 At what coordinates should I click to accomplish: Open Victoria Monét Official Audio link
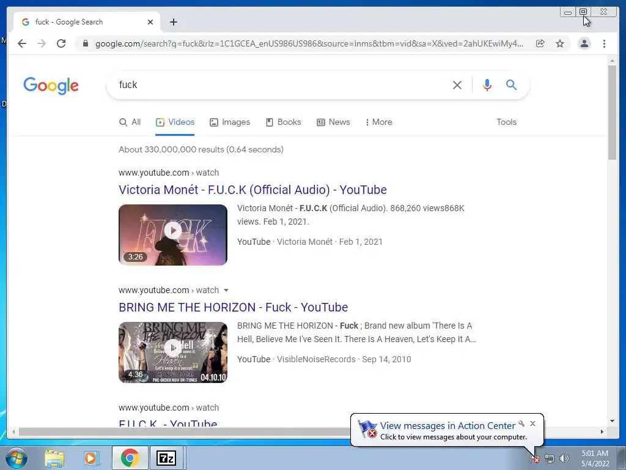(252, 190)
